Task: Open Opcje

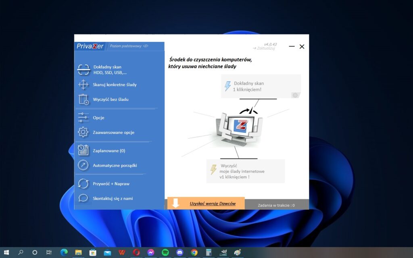Action: tap(98, 118)
